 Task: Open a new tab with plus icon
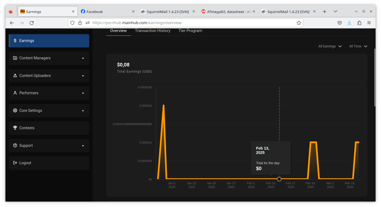point(324,12)
